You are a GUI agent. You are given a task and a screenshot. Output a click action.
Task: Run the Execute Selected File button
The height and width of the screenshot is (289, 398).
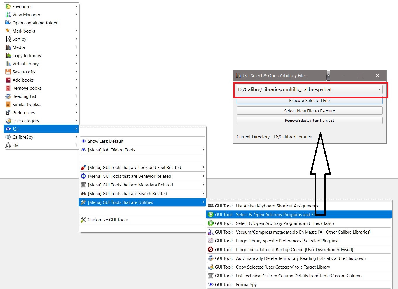pyautogui.click(x=309, y=101)
